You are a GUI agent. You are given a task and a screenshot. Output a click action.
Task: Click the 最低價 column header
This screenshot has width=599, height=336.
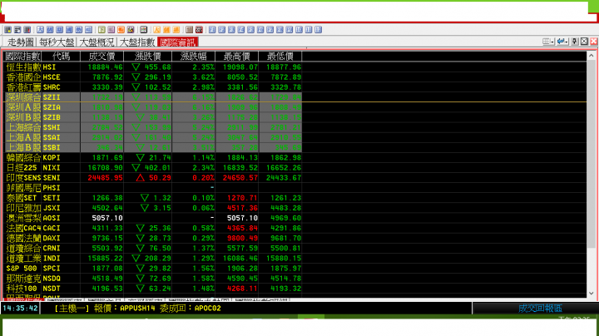[280, 57]
